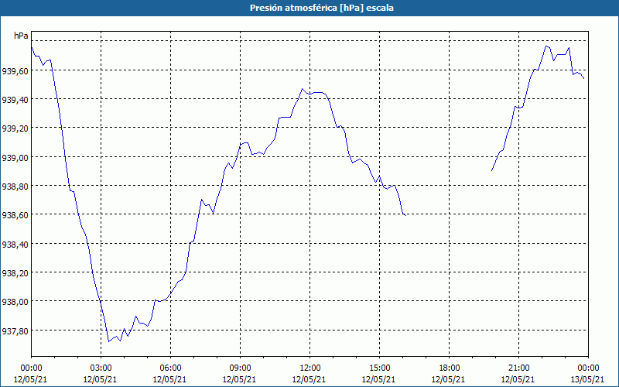Image resolution: width=619 pixels, height=387 pixels.
Task: Click the 03:00 time axis label
Action: point(101,368)
